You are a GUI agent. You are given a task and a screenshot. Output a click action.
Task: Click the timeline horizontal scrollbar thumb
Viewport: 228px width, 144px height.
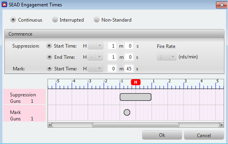(x=136, y=125)
